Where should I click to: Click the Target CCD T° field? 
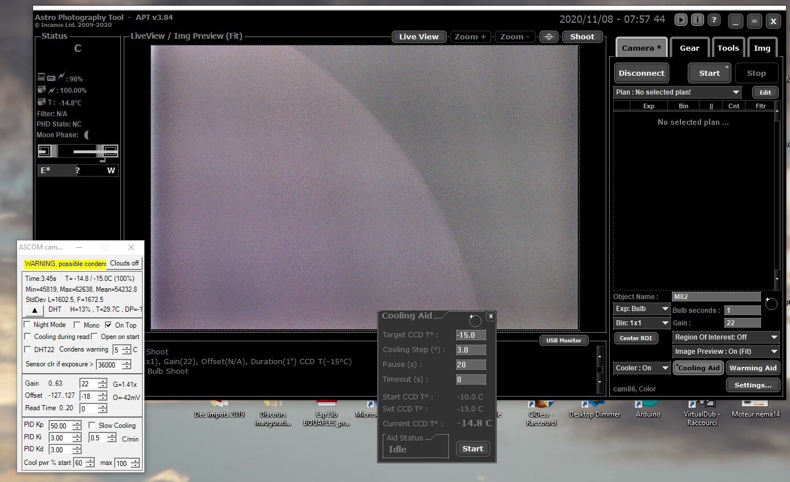pyautogui.click(x=471, y=335)
